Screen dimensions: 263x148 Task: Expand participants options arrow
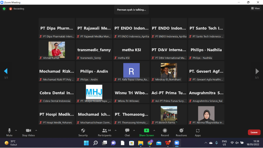pyautogui.click(x=116, y=130)
